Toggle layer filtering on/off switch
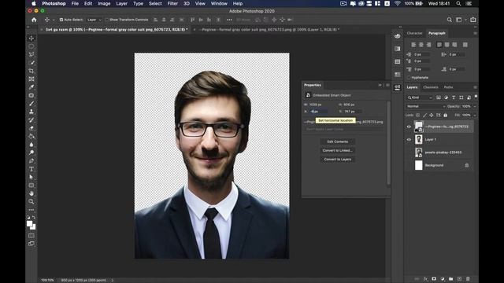The width and height of the screenshot is (504, 283). coord(476,97)
